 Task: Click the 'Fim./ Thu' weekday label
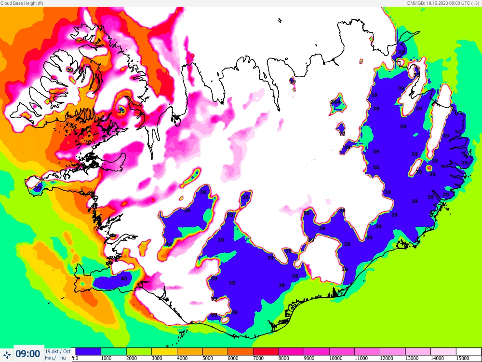(x=55, y=358)
